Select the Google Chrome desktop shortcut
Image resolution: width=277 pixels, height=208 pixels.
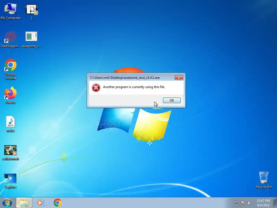pos(11,69)
